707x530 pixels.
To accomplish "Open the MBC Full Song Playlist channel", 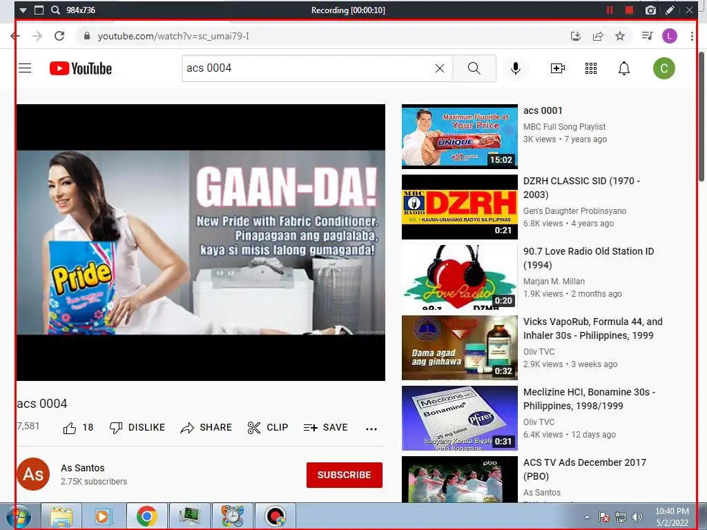I will (564, 127).
